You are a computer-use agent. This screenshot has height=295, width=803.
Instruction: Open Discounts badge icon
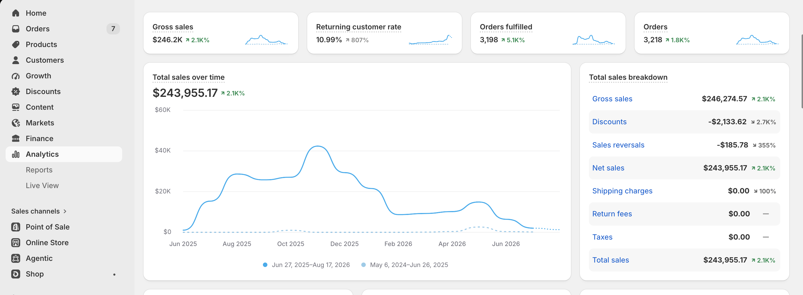tap(16, 92)
